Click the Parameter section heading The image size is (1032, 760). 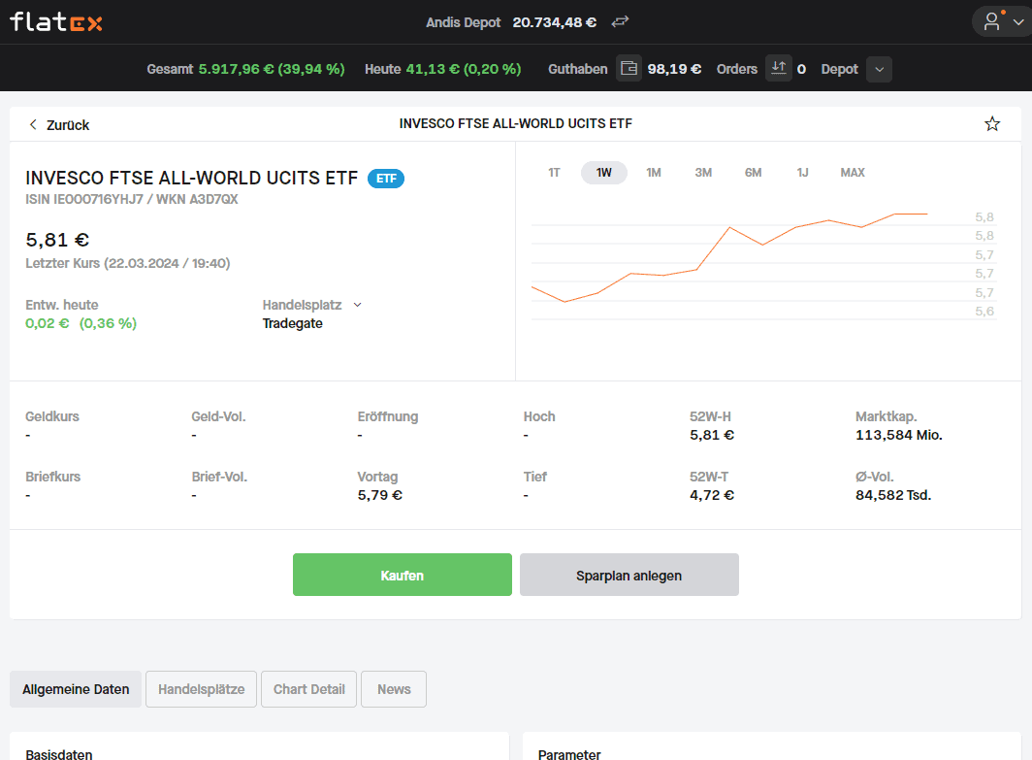pos(569,755)
